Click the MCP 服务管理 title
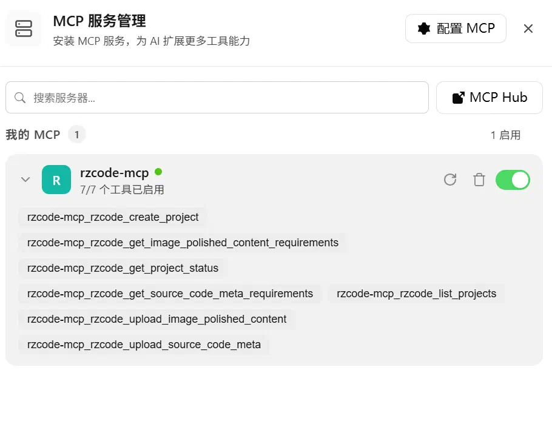Screen dimensions: 552x421 tap(99, 21)
